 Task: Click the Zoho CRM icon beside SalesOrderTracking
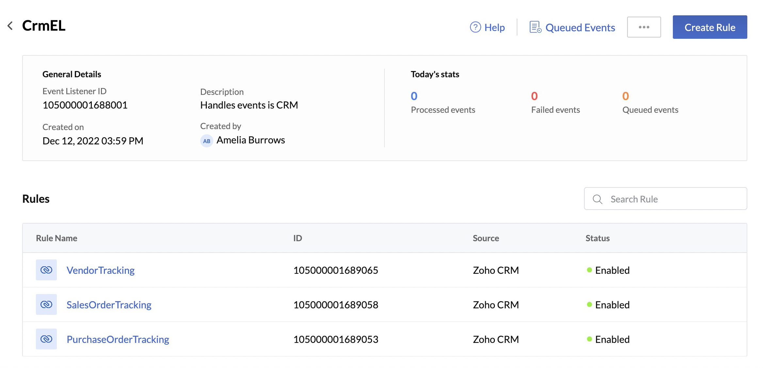(x=46, y=304)
